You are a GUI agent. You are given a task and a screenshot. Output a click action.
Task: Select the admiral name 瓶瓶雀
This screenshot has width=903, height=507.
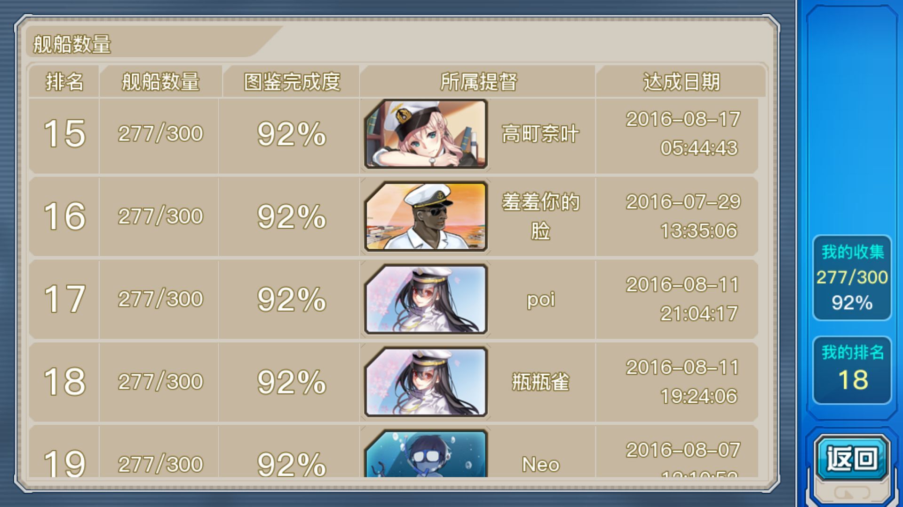pyautogui.click(x=540, y=382)
